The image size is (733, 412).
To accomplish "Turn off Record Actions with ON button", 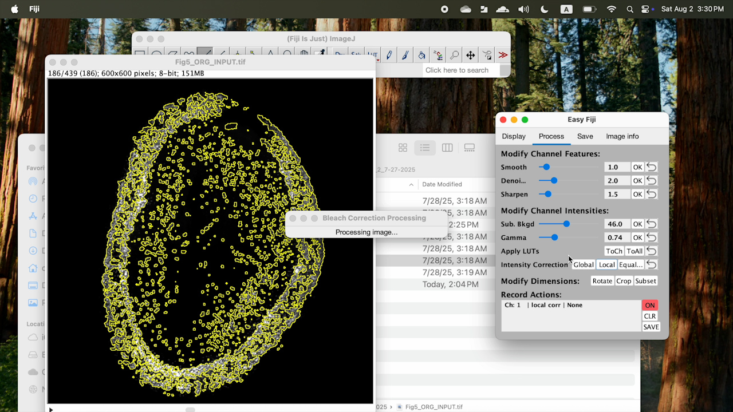I will pos(649,305).
